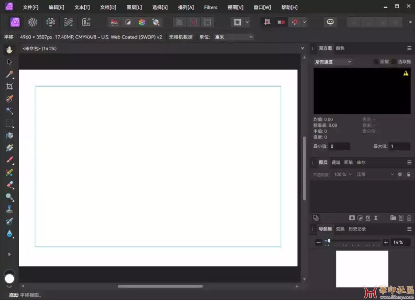Open the 图层[L] menu
Viewport: 415px width, 300px height.
134,7
